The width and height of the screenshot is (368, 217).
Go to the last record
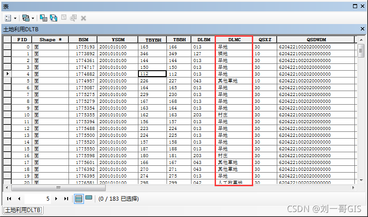tap(66, 199)
